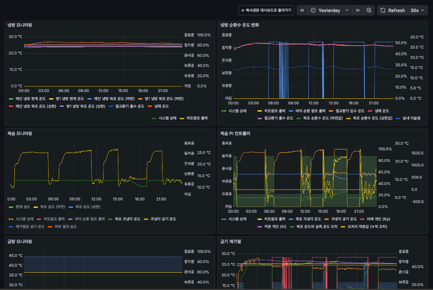Open the Yesterday time range dropdown
This screenshot has height=290, width=433.
[x=329, y=10]
